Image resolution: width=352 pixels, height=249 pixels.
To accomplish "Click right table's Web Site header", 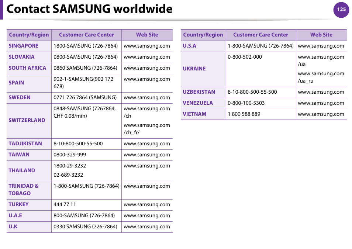I will 321,35.
